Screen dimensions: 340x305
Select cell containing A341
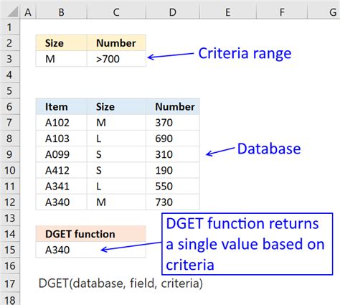click(62, 186)
